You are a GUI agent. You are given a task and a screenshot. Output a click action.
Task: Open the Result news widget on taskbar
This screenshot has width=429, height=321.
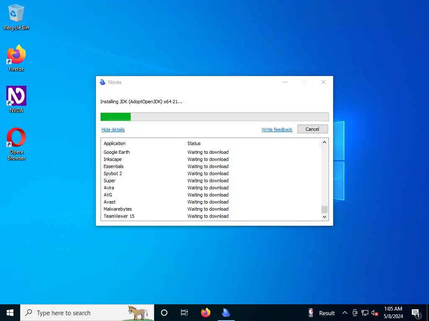point(321,313)
